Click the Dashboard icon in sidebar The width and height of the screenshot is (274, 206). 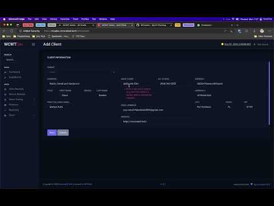tap(5, 72)
